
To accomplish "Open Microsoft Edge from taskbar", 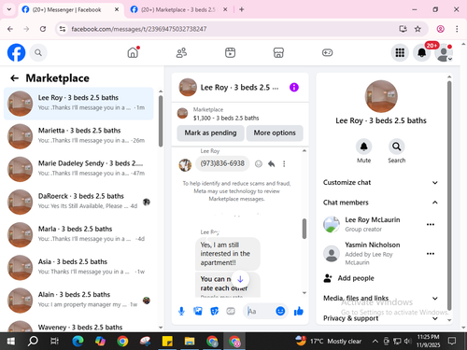I will (78, 342).
